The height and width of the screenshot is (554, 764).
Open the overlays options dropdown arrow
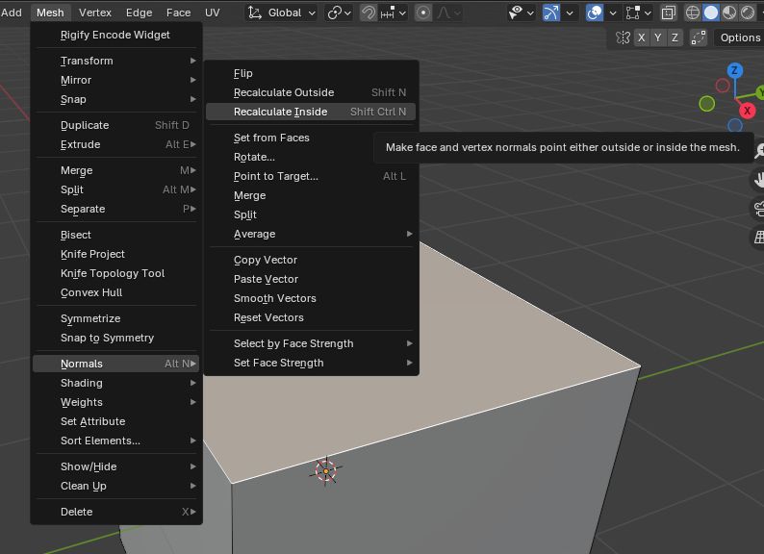[x=613, y=13]
